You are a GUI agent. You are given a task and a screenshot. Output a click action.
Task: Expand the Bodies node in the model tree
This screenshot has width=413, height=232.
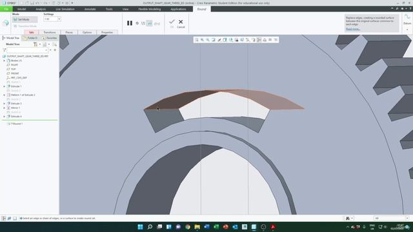click(5, 61)
